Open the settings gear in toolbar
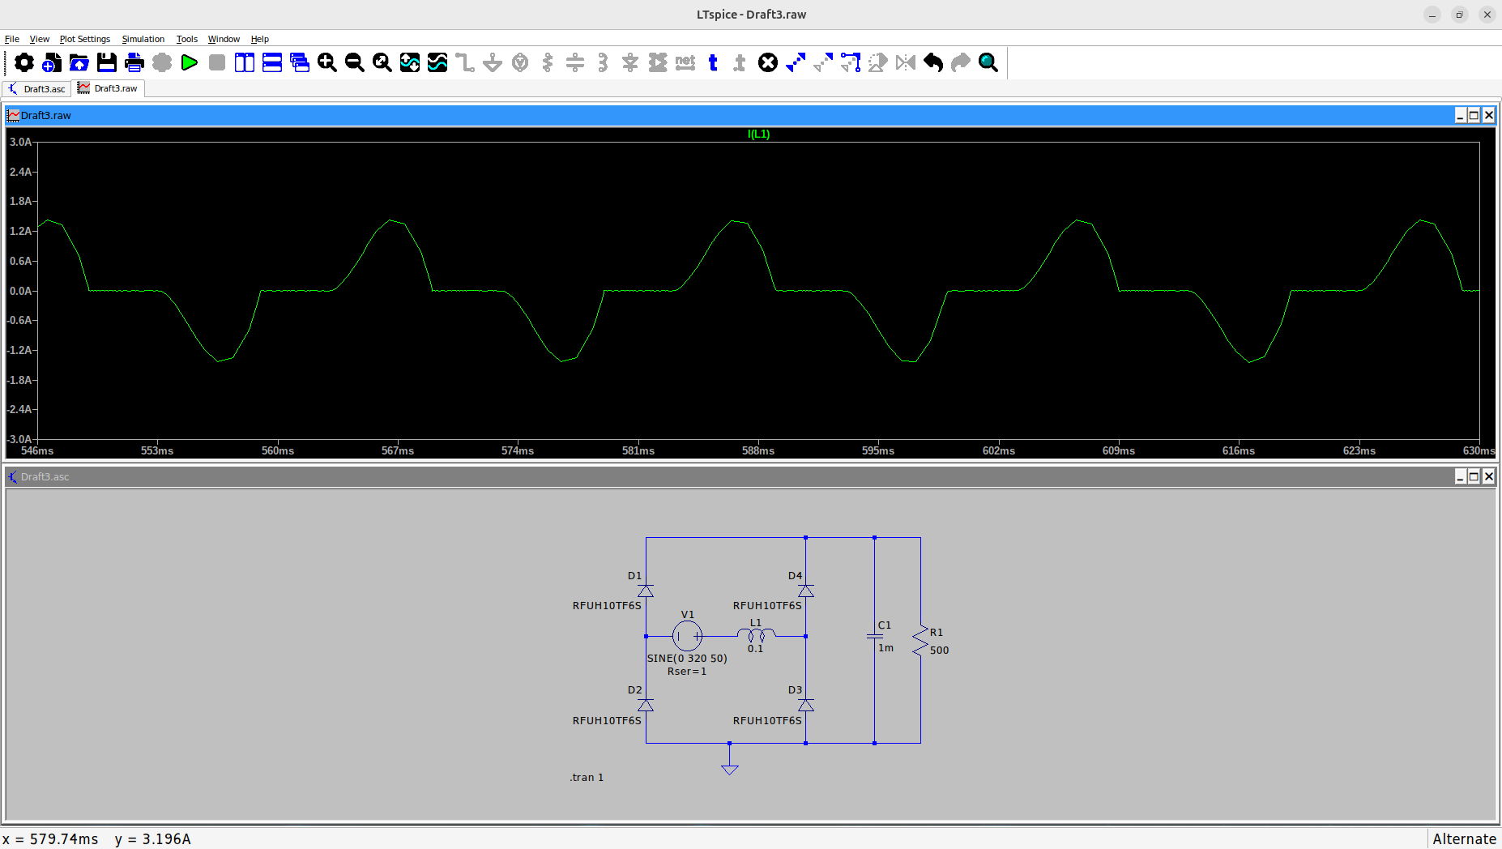Viewport: 1502px width, 849px height. [x=24, y=62]
